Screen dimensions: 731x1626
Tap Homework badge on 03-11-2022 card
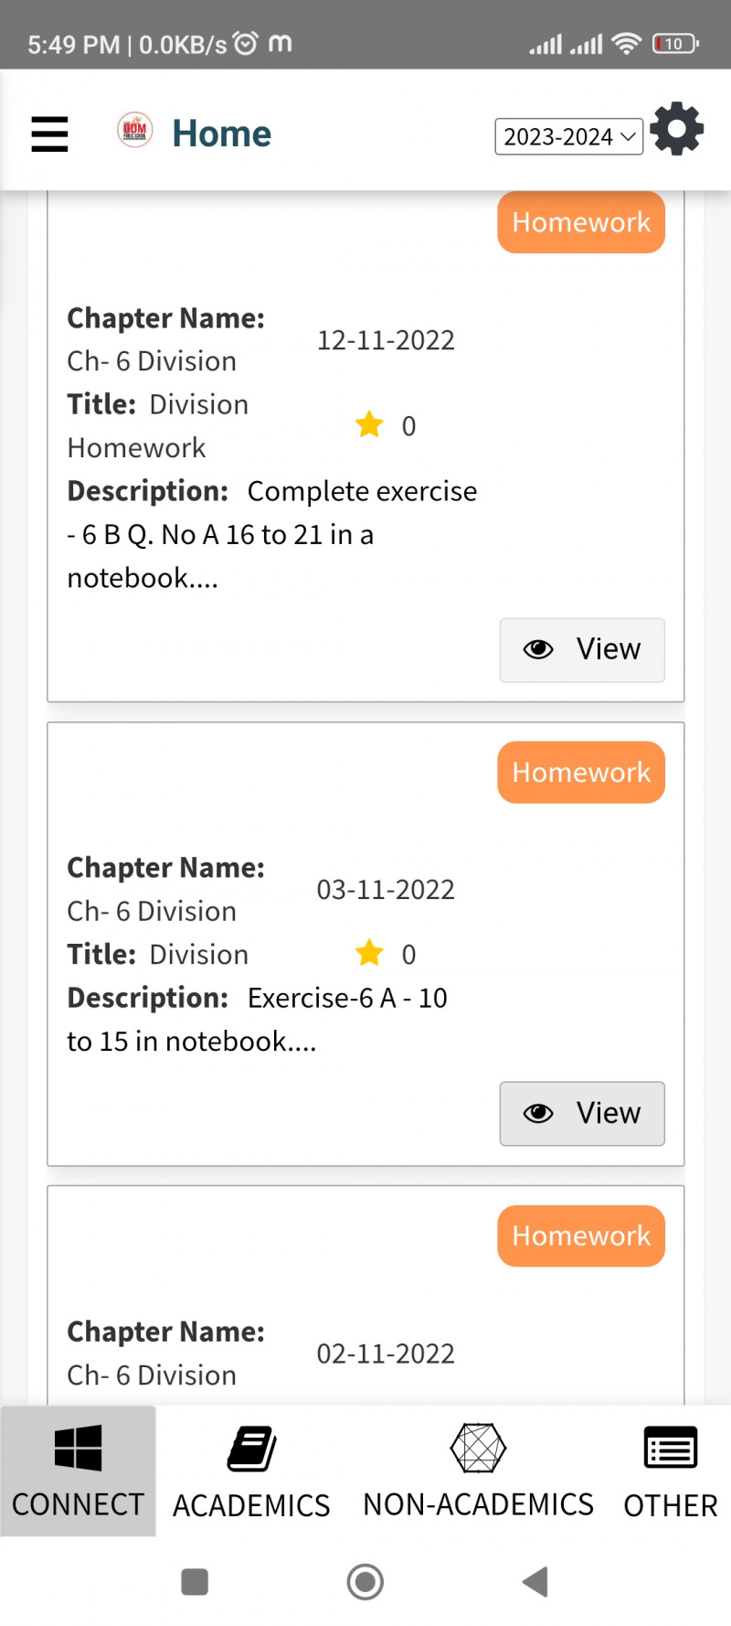tap(581, 773)
